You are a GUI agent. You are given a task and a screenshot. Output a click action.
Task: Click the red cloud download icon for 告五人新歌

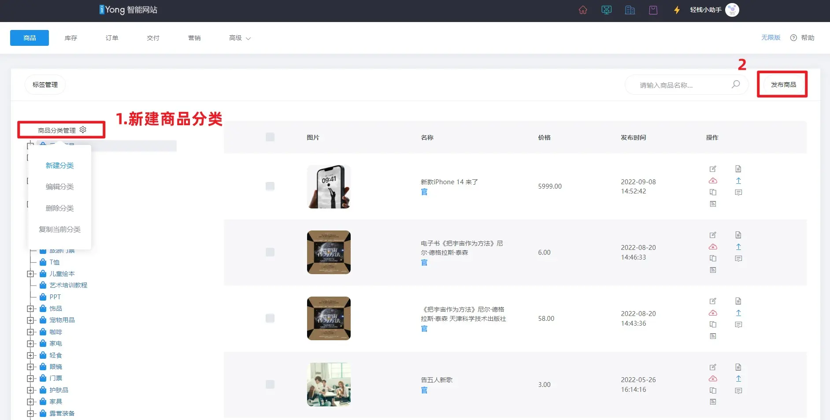coord(713,379)
